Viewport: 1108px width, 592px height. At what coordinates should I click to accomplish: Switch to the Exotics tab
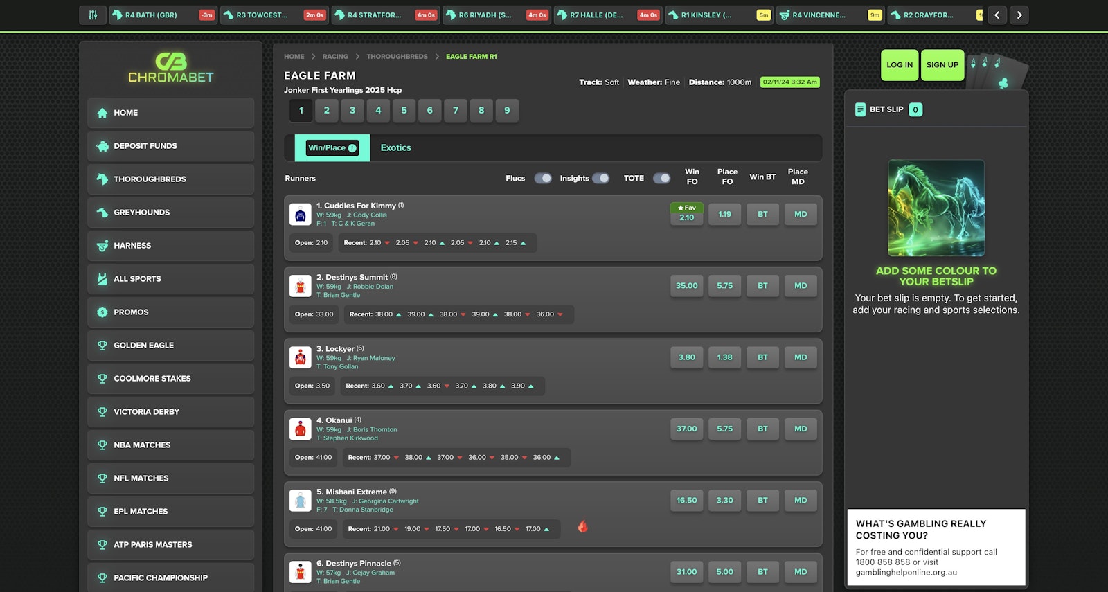tap(395, 148)
